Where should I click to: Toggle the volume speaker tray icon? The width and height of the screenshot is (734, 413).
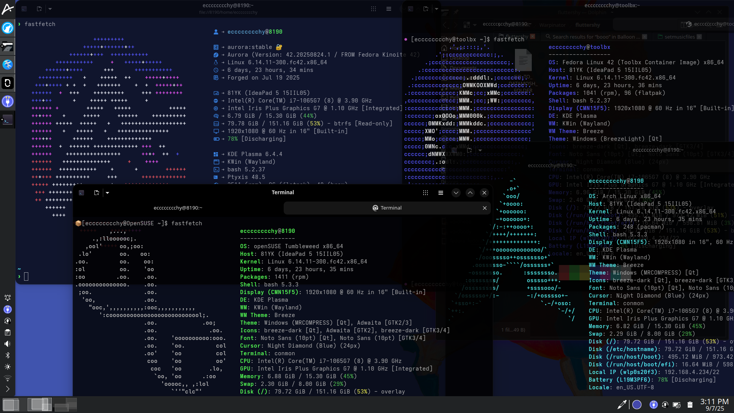pyautogui.click(x=8, y=344)
